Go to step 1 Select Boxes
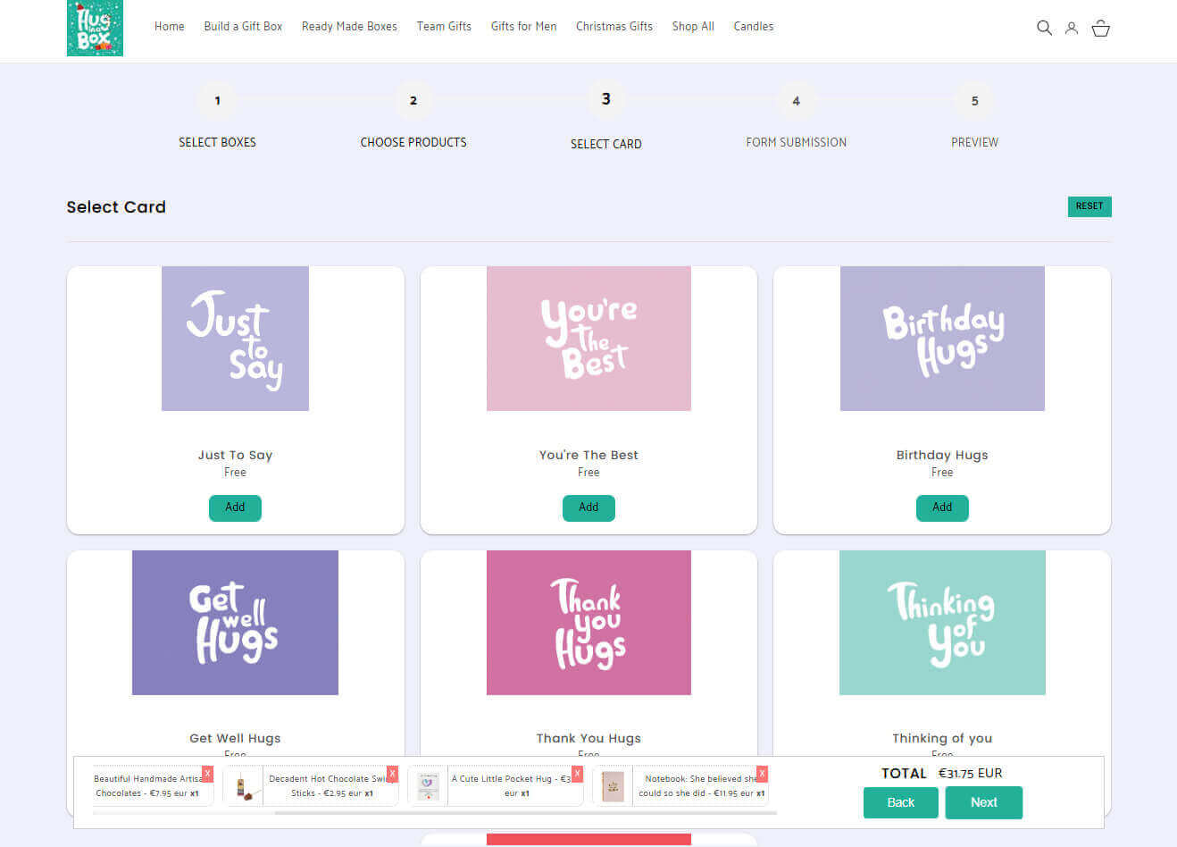This screenshot has height=847, width=1177. 217,101
